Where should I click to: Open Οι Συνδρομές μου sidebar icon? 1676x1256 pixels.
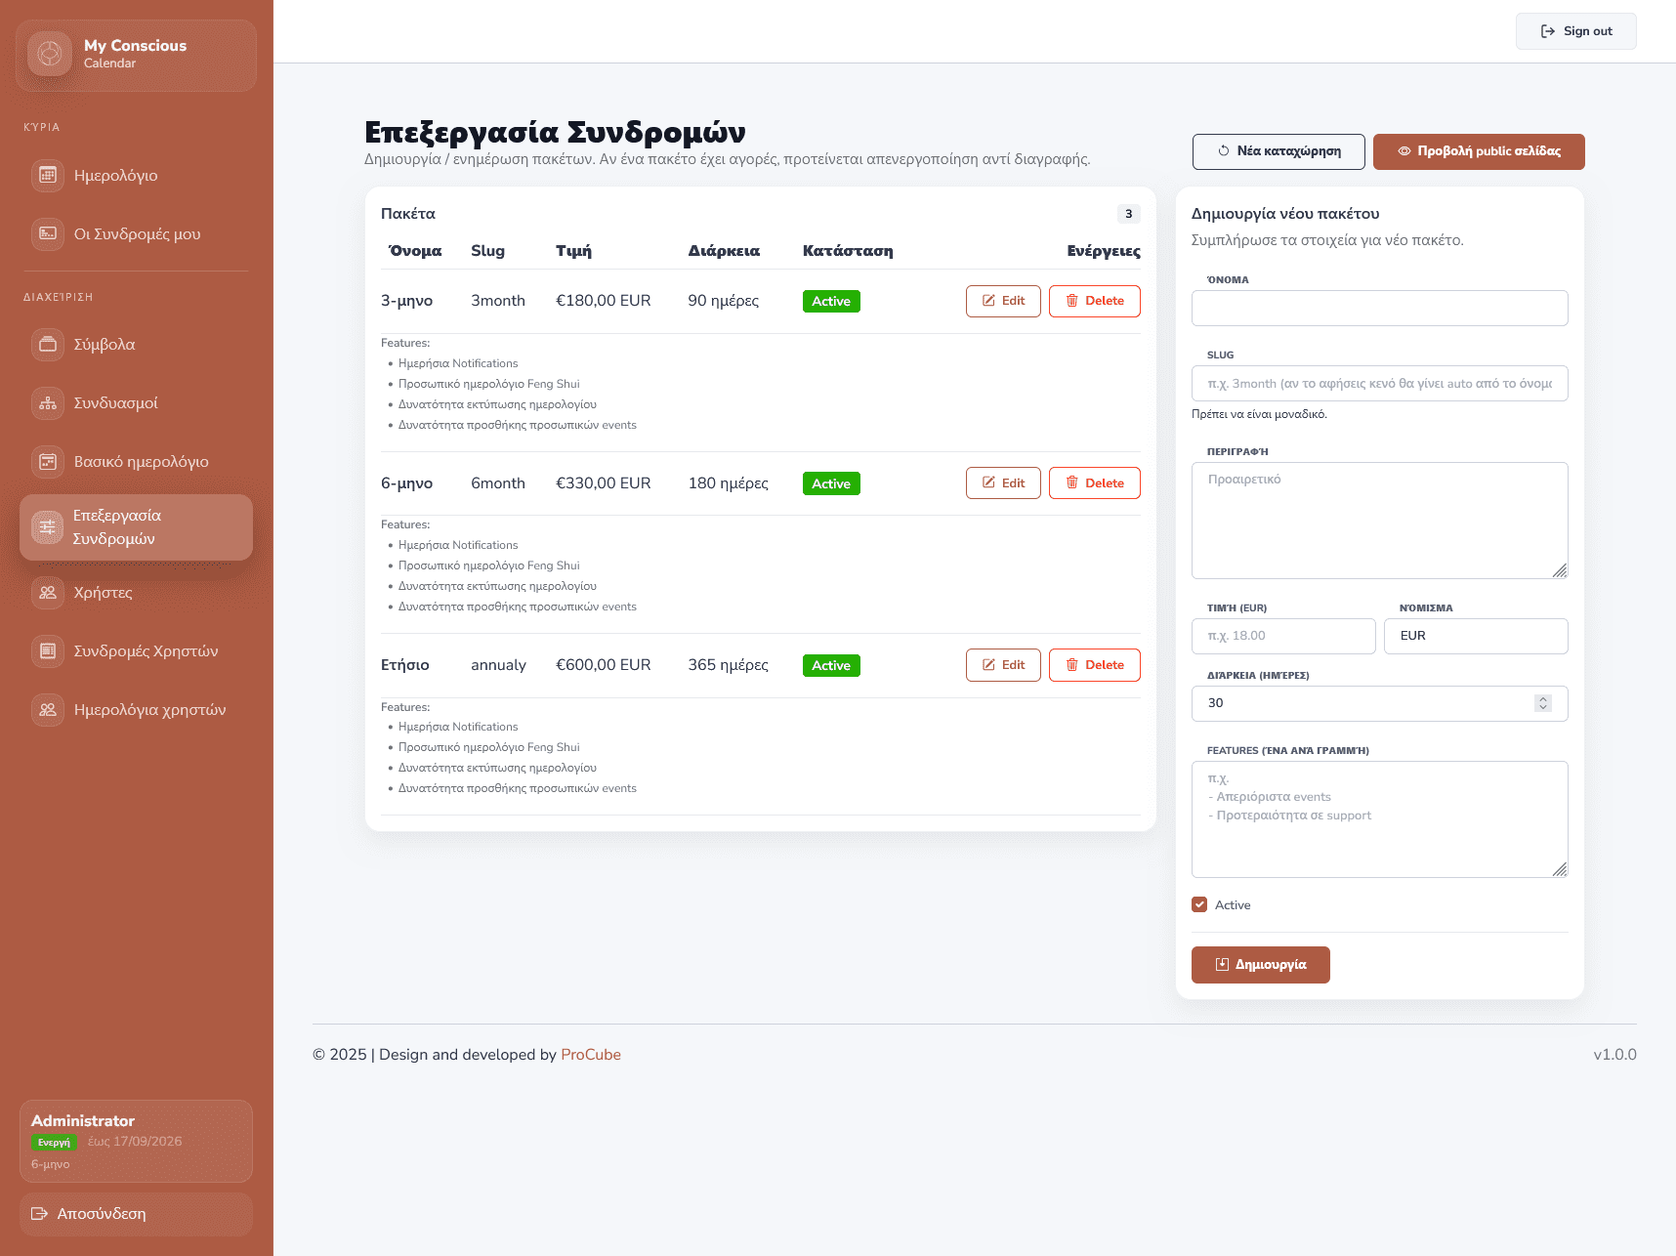pos(48,234)
